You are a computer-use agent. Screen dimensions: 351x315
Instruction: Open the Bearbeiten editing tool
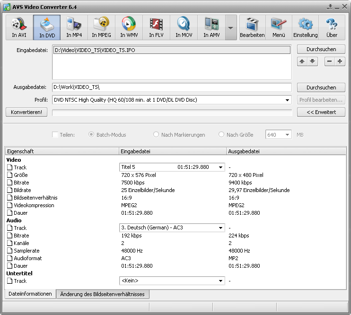tap(252, 27)
